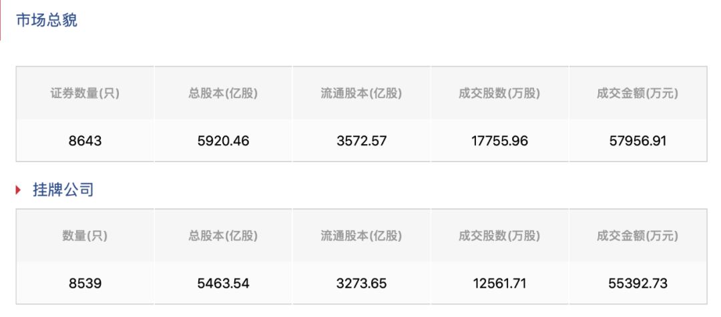Image resolution: width=721 pixels, height=317 pixels.
Task: Click the 证券数量(只) column header
Action: [85, 93]
